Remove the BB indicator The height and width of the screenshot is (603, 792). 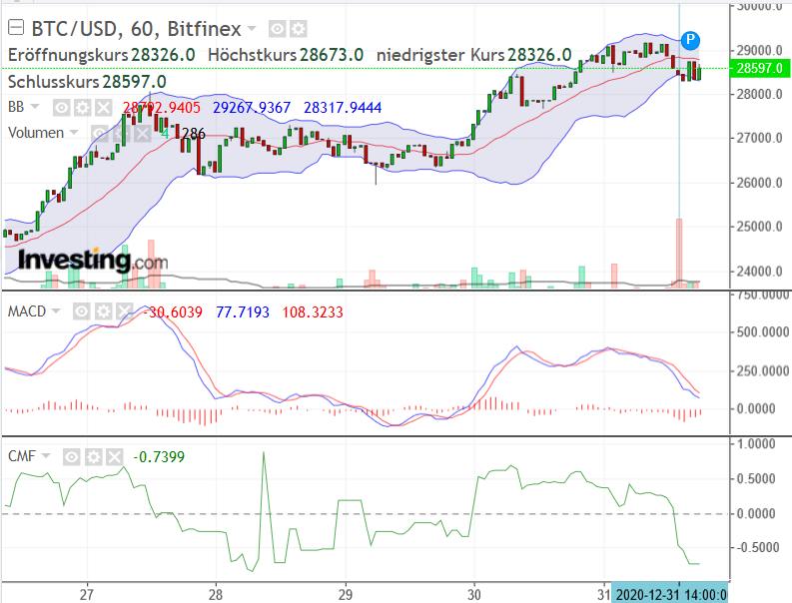click(104, 108)
